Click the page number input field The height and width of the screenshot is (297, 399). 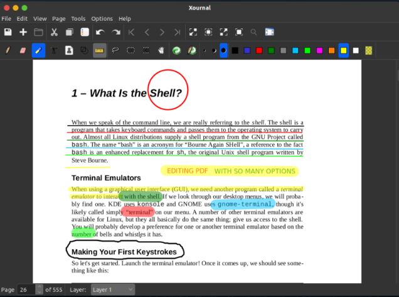(x=26, y=289)
